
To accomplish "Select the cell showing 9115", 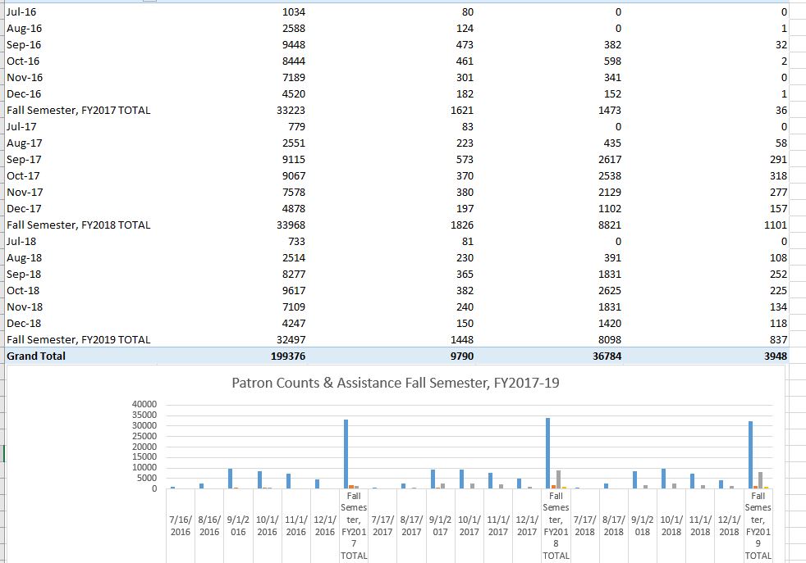I will 294,160.
